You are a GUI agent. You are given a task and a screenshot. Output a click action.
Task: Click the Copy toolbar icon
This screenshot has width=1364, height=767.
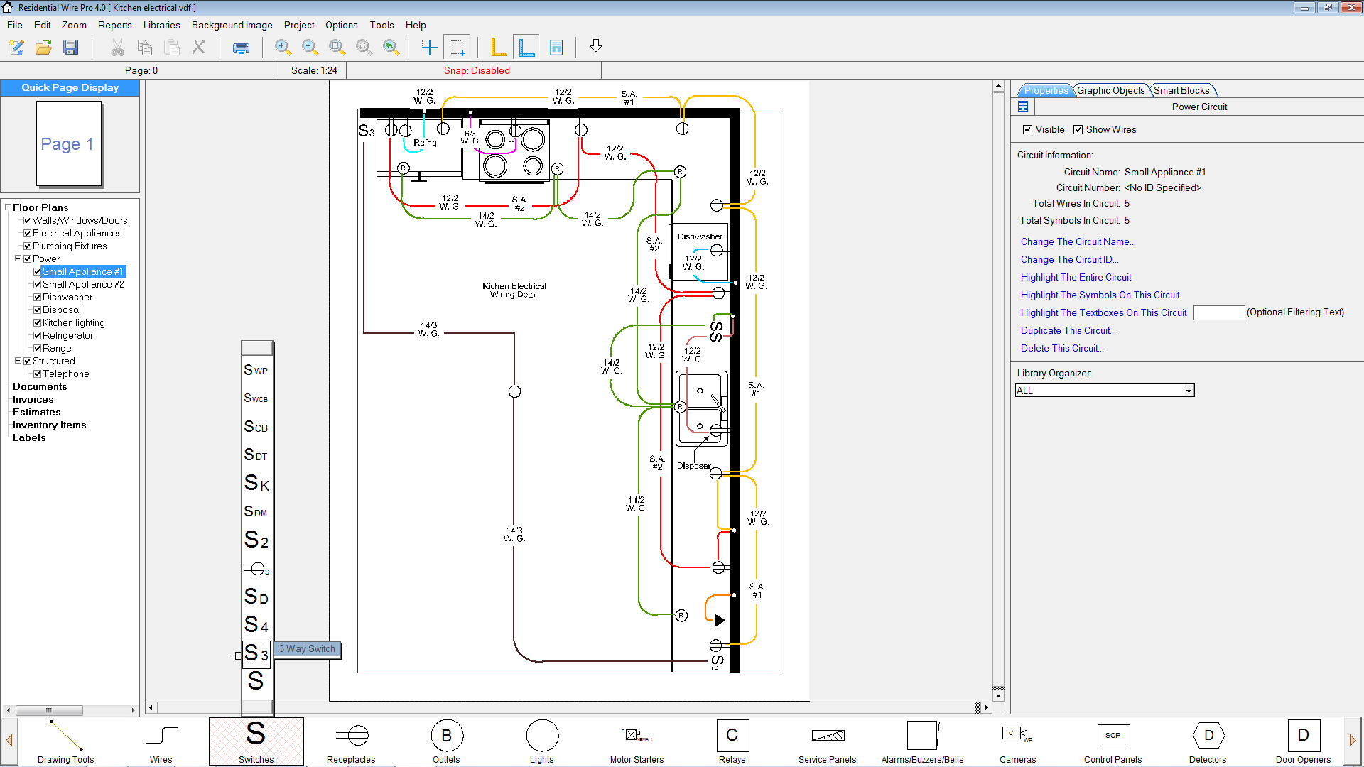pyautogui.click(x=145, y=48)
